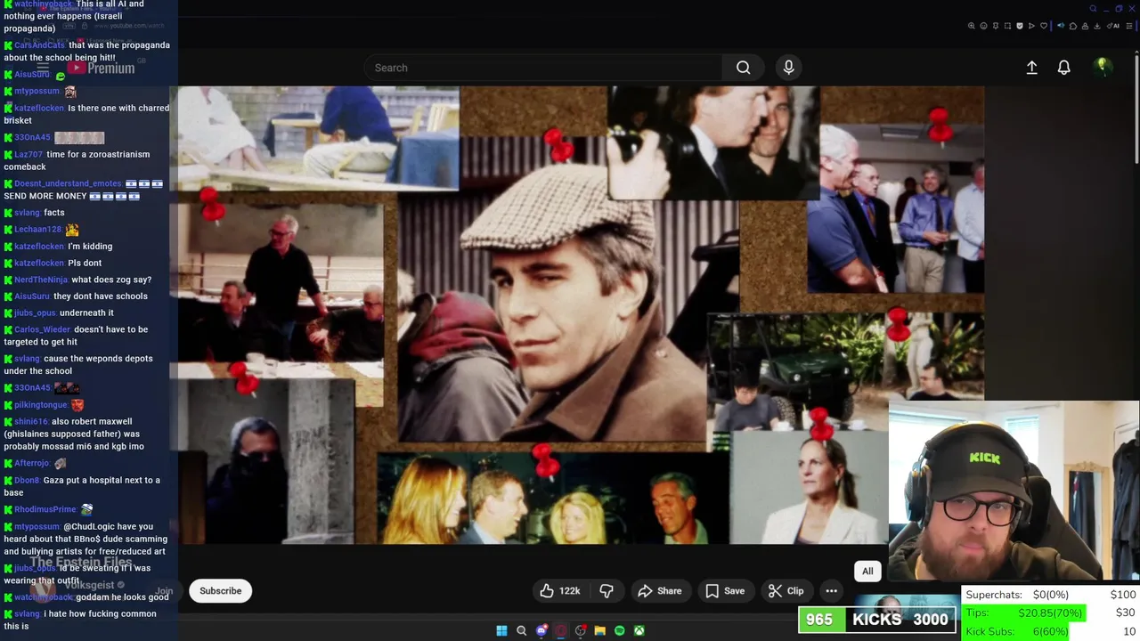1140x641 pixels.
Task: Click the KICKS 965 of 3000 counter
Action: [877, 620]
